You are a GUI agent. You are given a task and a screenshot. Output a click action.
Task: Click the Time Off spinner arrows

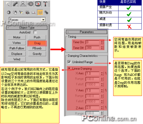tap(102, 48)
